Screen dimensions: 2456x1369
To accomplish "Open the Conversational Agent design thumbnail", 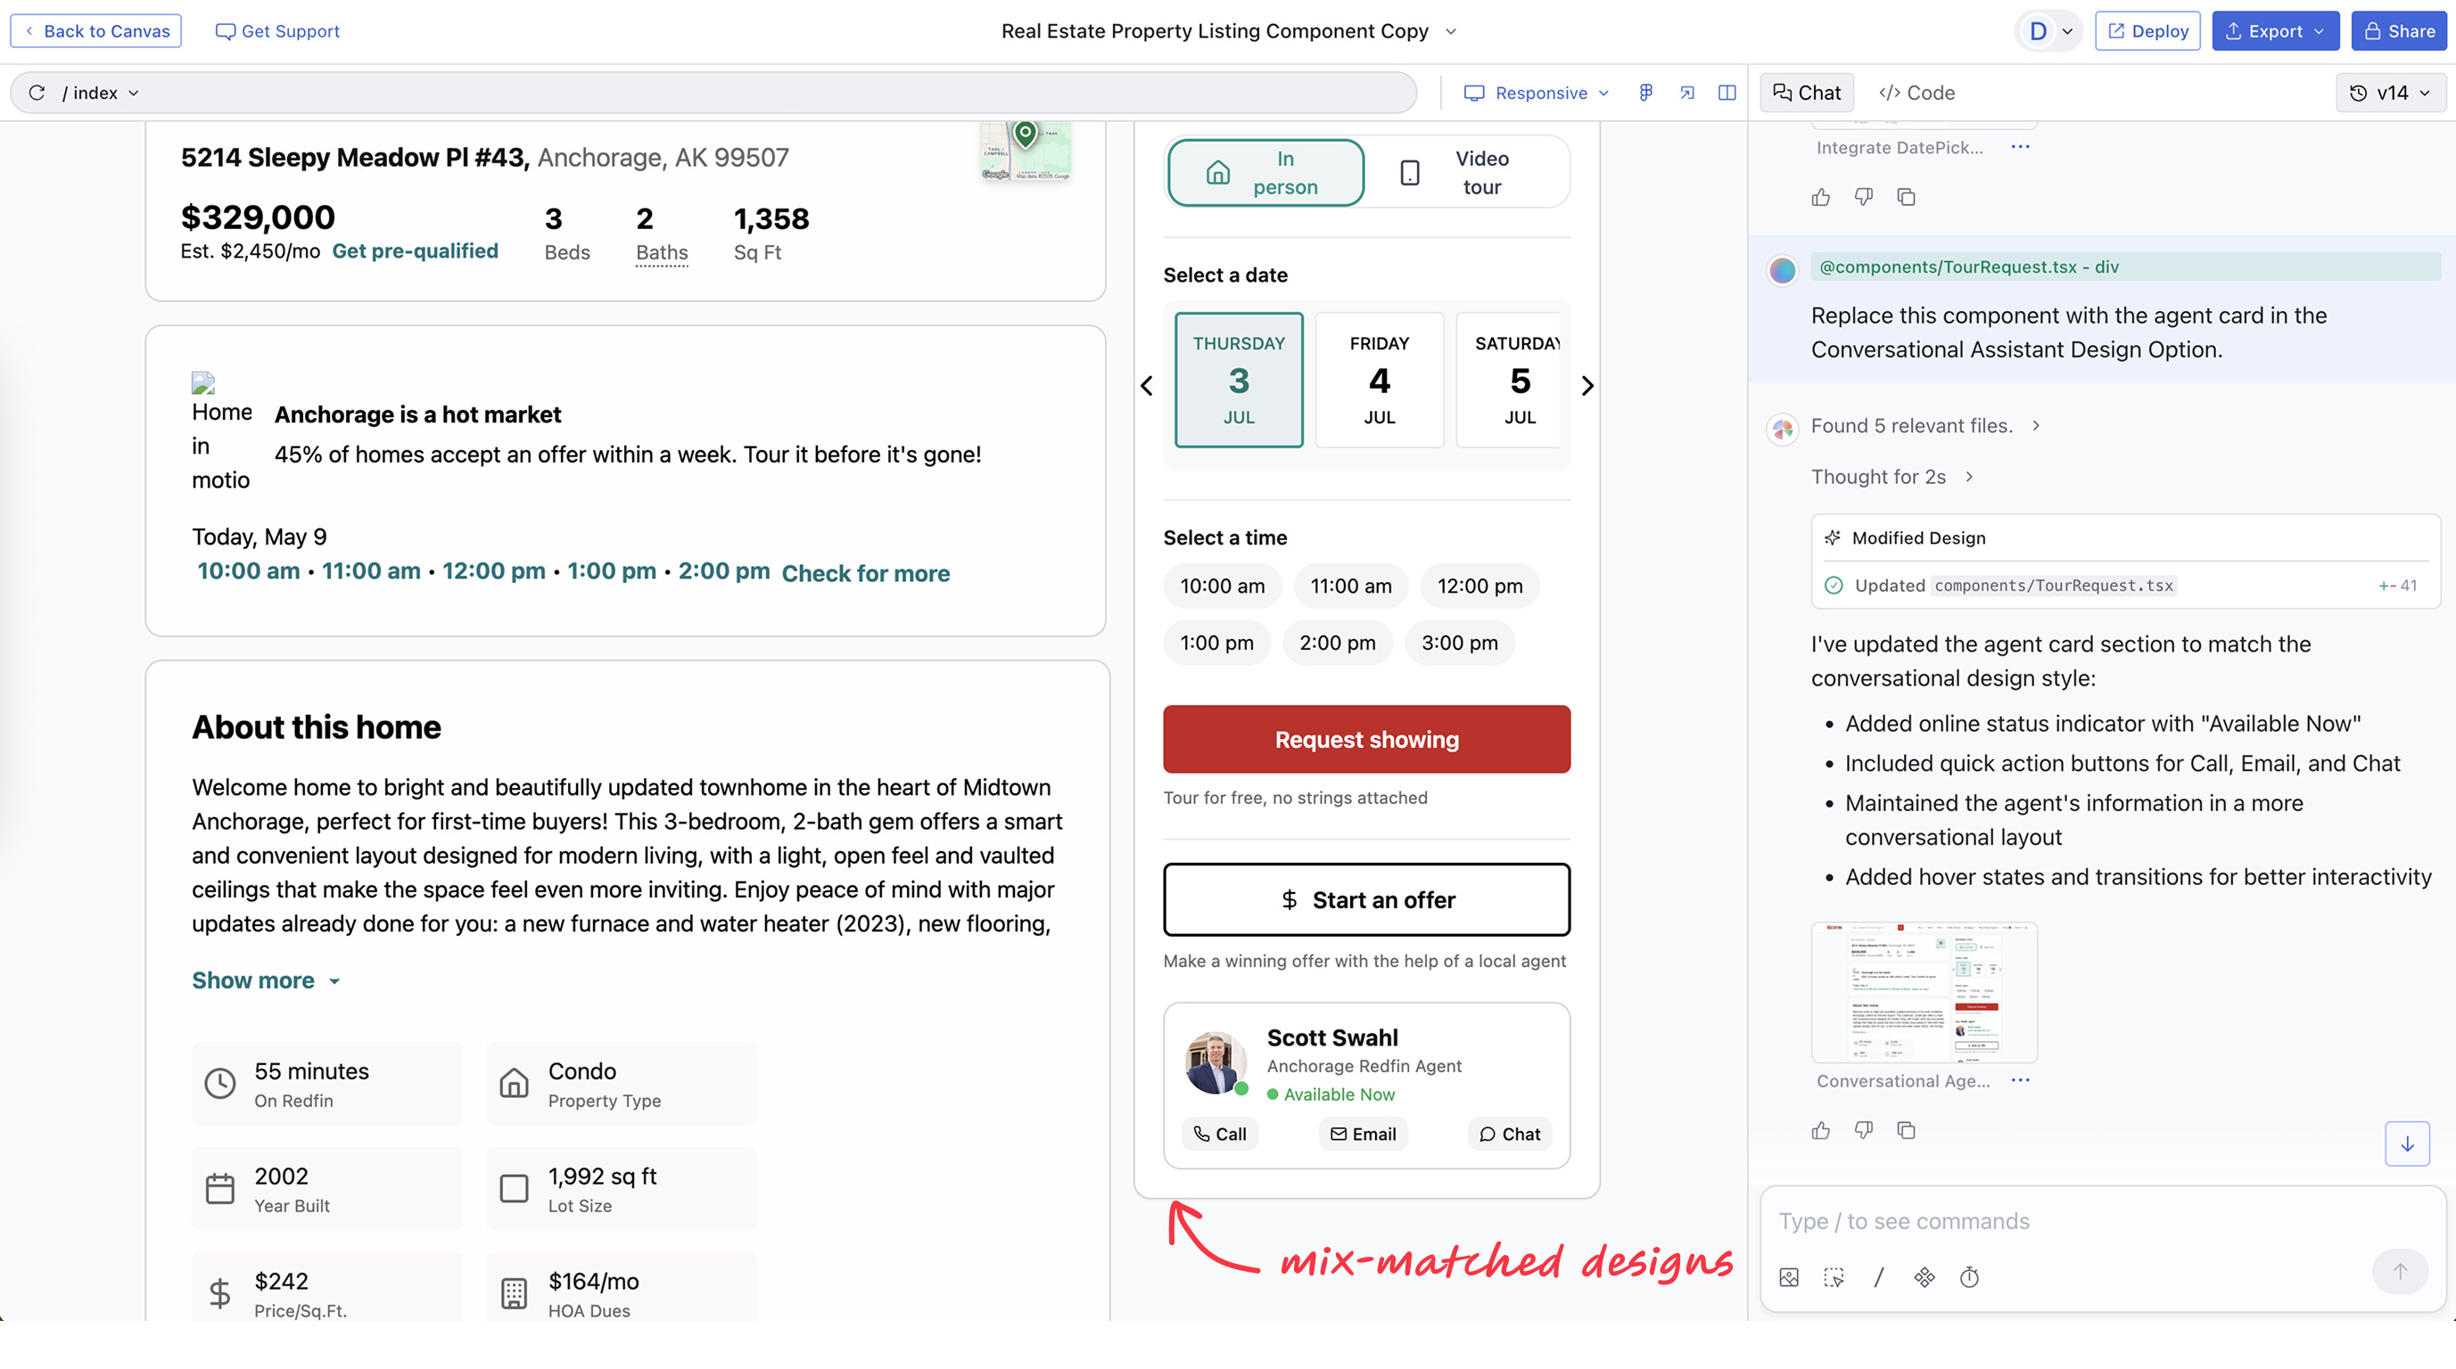I will click(x=1924, y=992).
